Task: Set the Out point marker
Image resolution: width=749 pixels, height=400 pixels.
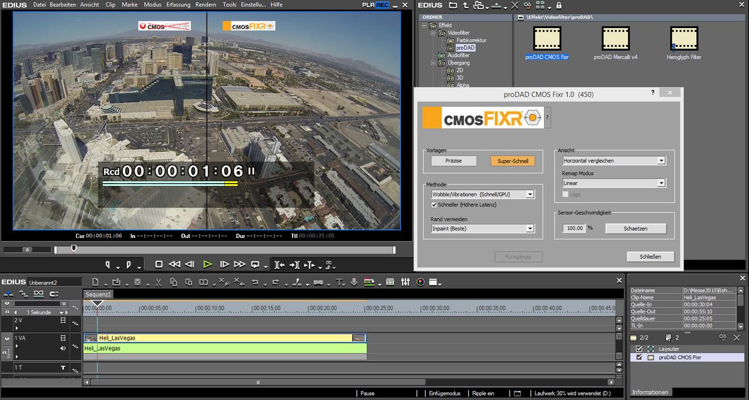Action: [129, 265]
